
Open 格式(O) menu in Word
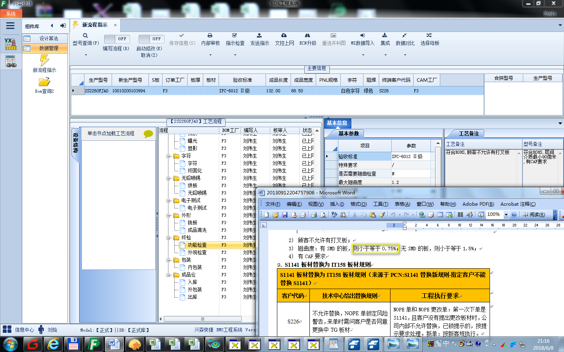[x=358, y=204]
